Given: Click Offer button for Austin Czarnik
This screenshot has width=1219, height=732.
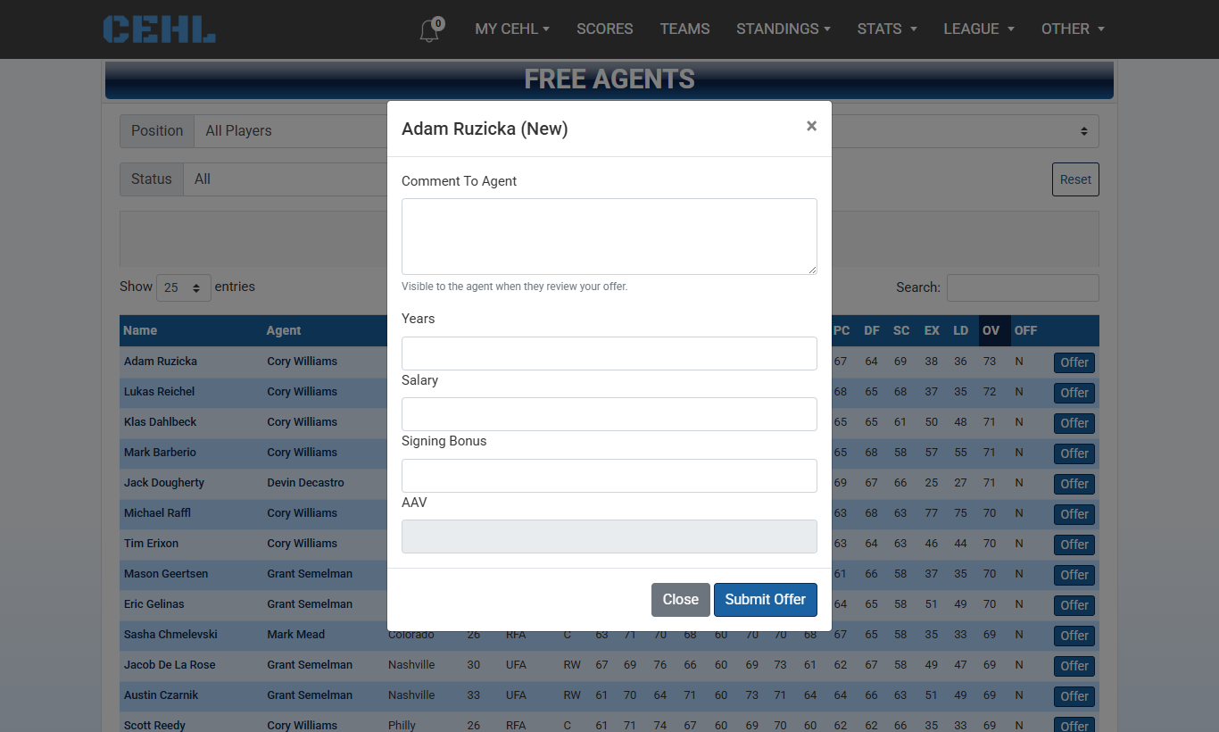Looking at the screenshot, I should coord(1074,696).
